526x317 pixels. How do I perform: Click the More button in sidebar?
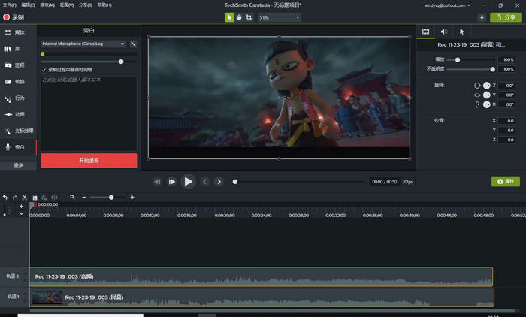click(18, 165)
